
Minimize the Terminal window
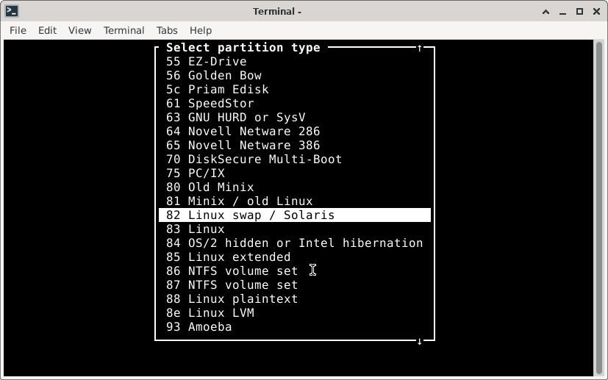[x=563, y=11]
